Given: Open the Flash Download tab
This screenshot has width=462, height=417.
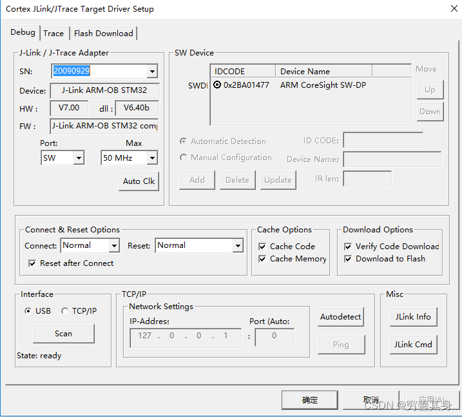Looking at the screenshot, I should tap(104, 34).
